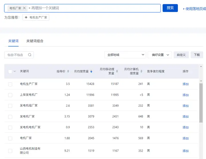Select keyword text 山西电机制造有限公司

pos(30,151)
